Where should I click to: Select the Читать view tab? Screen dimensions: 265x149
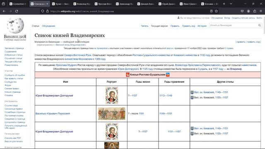pyautogui.click(x=145, y=26)
